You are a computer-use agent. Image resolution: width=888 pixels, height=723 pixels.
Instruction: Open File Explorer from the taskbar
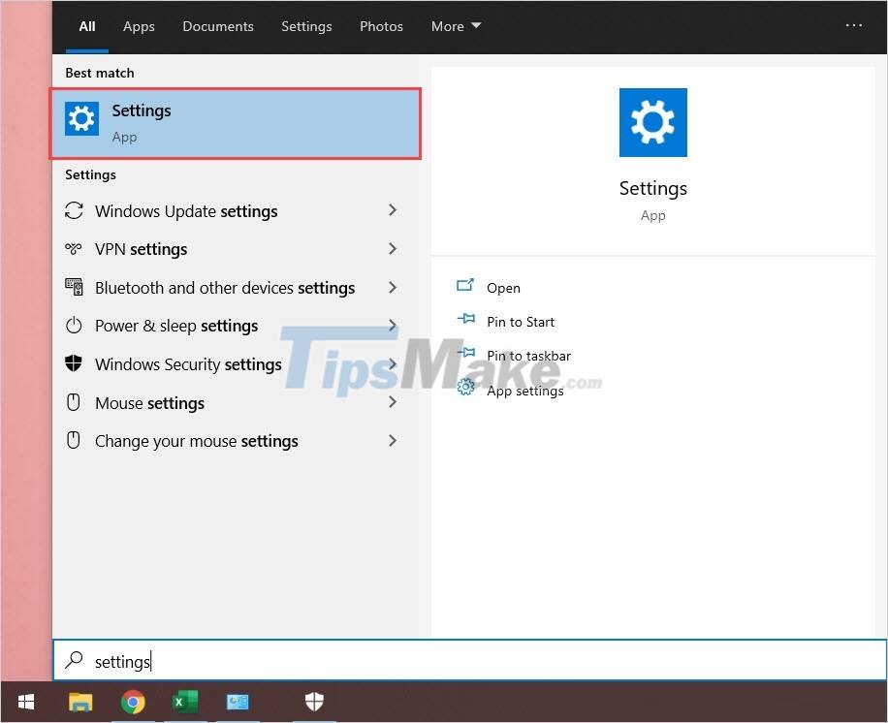pyautogui.click(x=80, y=701)
